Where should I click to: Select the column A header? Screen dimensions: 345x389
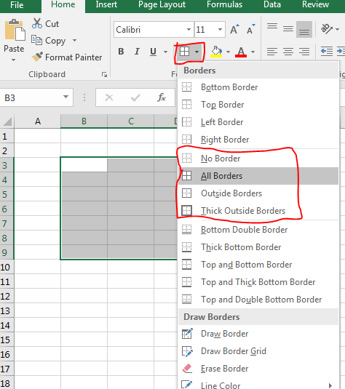pos(38,121)
